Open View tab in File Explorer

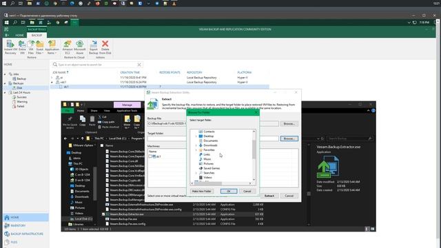(107, 111)
